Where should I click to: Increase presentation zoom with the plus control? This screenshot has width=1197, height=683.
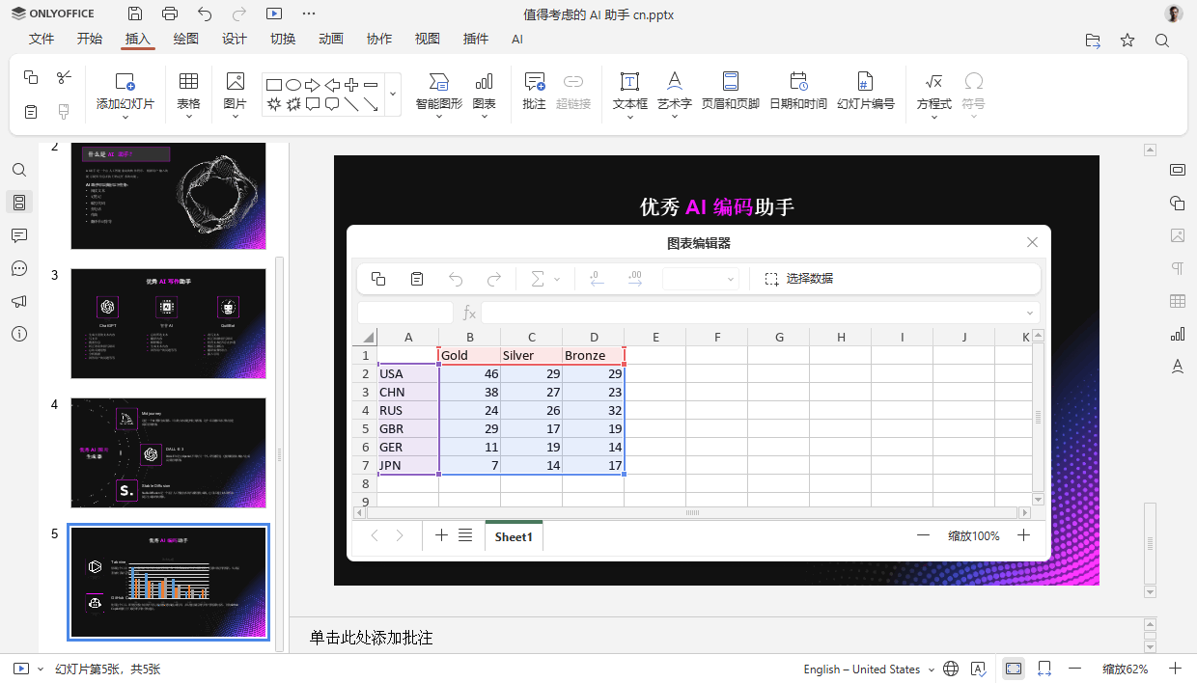1174,669
